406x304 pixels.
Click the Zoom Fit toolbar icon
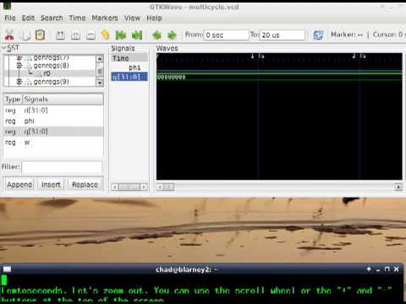(x=60, y=35)
